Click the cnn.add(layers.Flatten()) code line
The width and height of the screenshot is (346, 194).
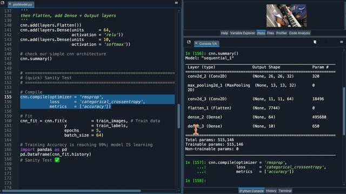51,25
